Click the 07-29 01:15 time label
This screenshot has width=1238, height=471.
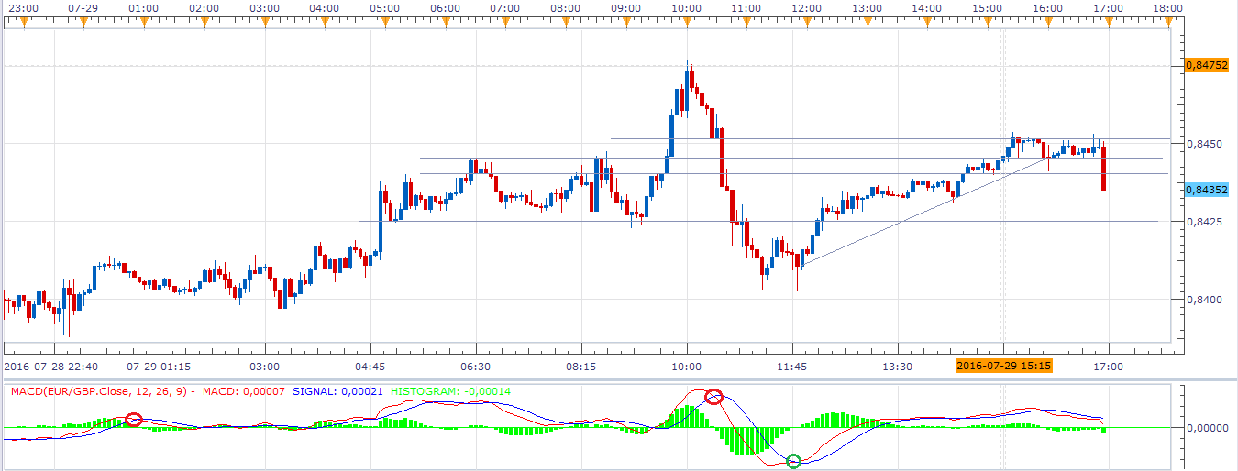[158, 366]
